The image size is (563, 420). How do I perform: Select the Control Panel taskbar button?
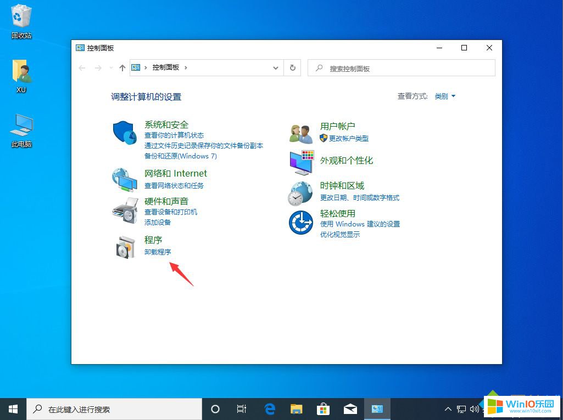(x=377, y=408)
